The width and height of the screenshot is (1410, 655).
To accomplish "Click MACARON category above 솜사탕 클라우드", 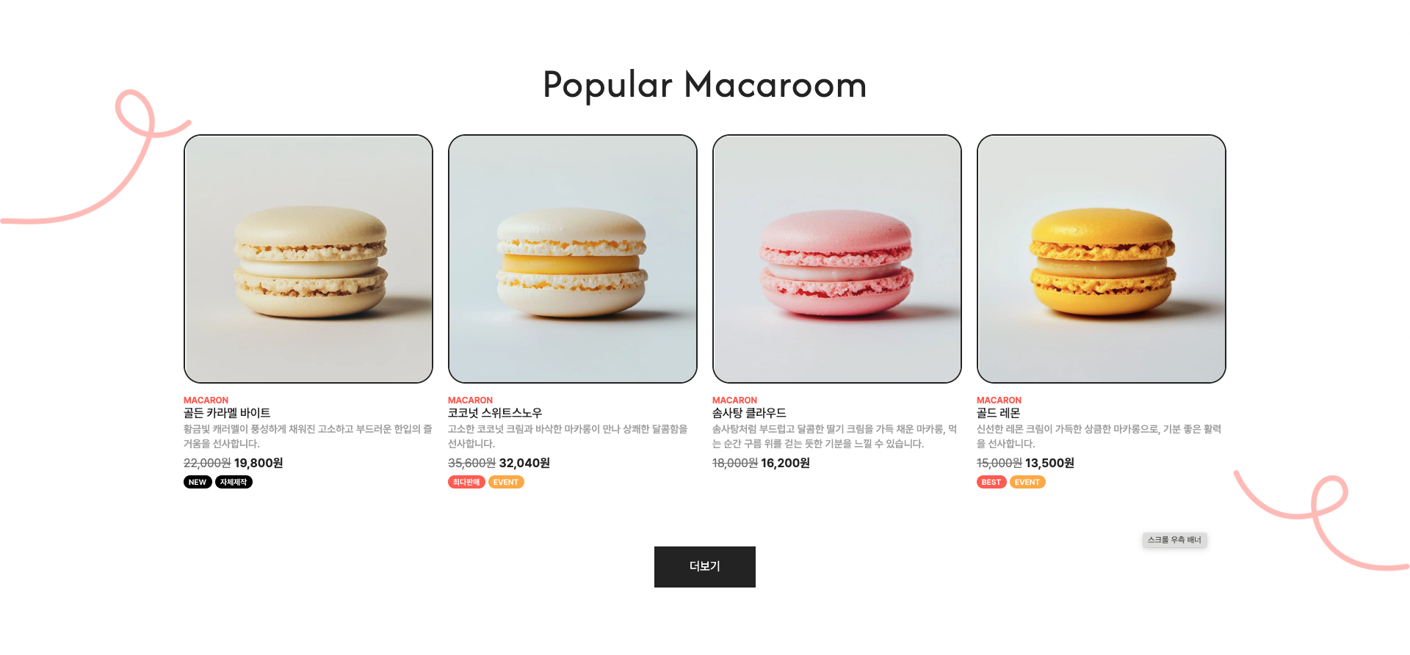I will click(734, 400).
